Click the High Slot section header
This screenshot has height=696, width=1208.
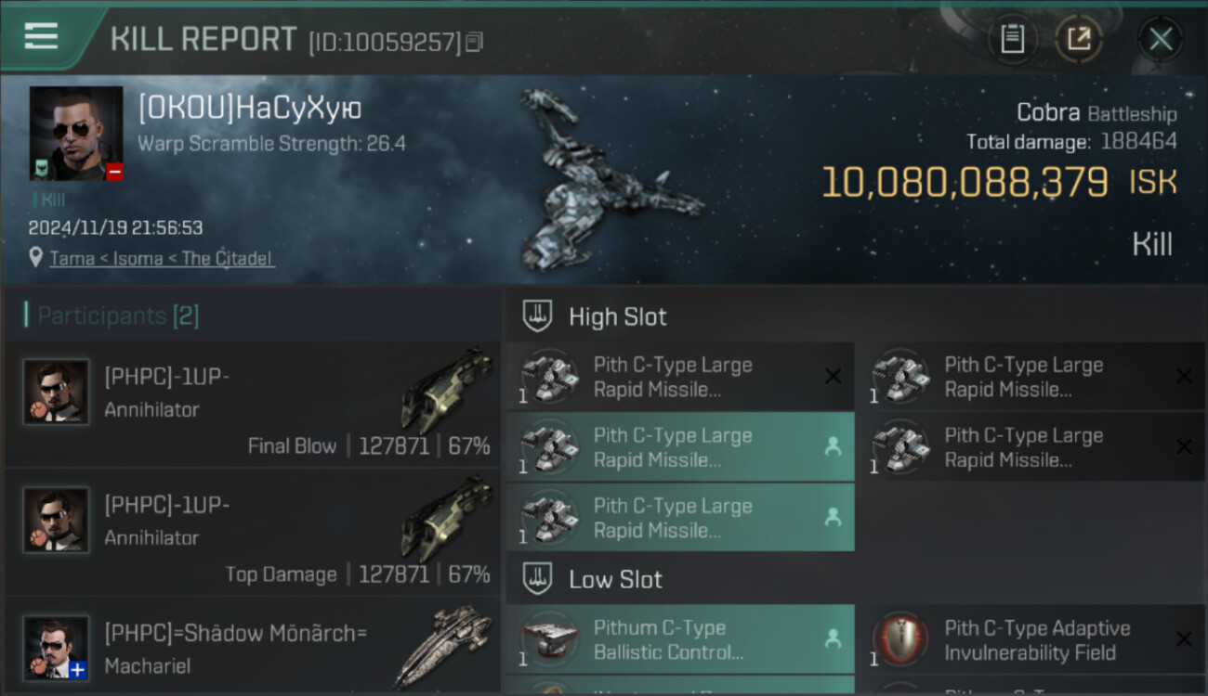[x=617, y=316]
